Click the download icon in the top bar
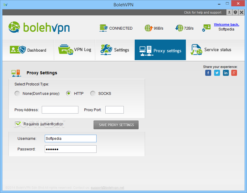Image resolution: width=247 pixels, height=193 pixels. [229, 12]
